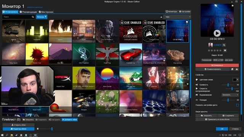This screenshot has width=244, height=137.
Task: Open the Имя sort-by dropdown
Action: click(177, 17)
